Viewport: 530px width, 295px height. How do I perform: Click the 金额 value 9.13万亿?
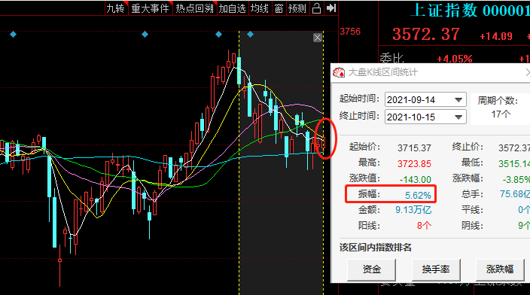click(x=413, y=210)
